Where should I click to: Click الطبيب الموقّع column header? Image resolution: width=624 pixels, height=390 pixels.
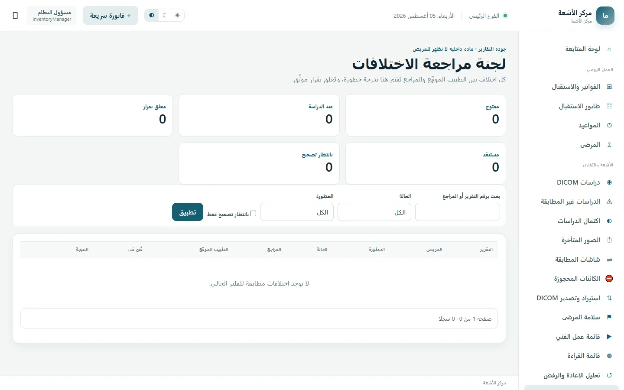214,250
